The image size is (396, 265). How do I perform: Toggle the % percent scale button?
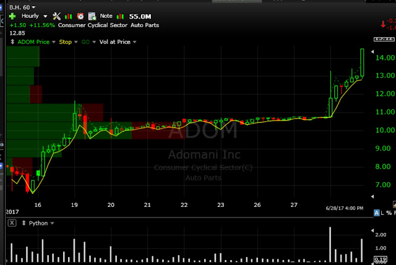pyautogui.click(x=389, y=213)
